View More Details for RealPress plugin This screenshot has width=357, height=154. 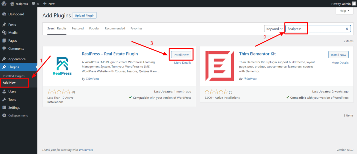point(183,63)
